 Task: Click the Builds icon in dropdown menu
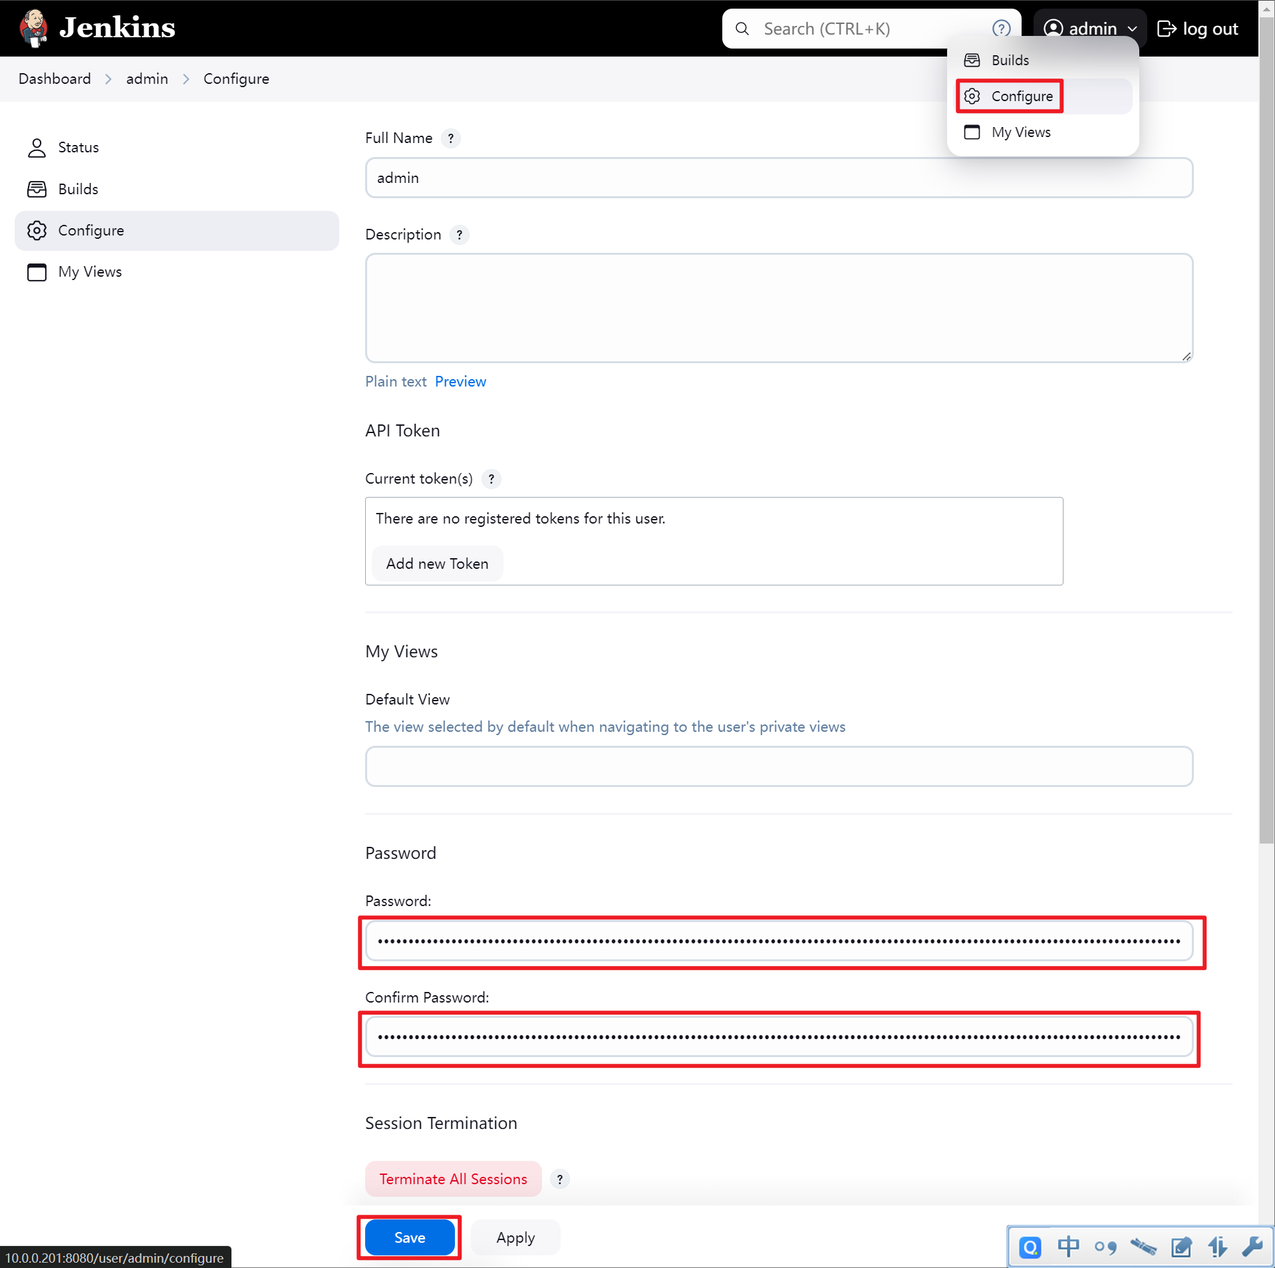(x=972, y=60)
